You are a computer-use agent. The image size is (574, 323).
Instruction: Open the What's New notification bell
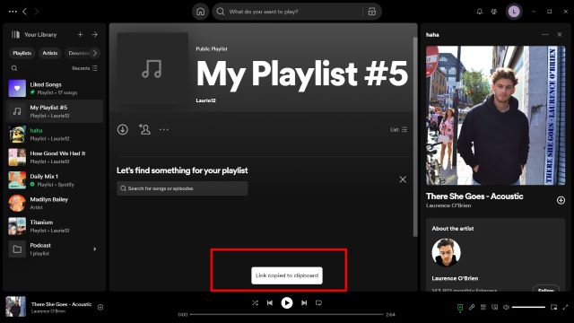[480, 12]
